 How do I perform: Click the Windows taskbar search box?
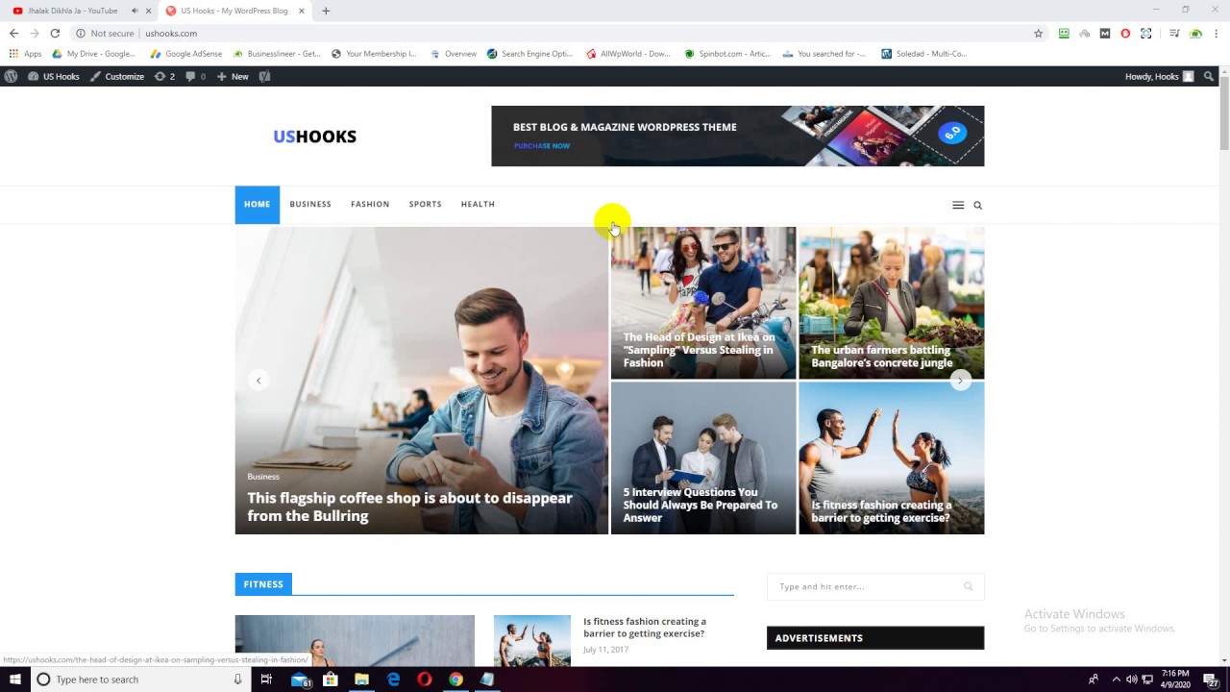tap(140, 680)
